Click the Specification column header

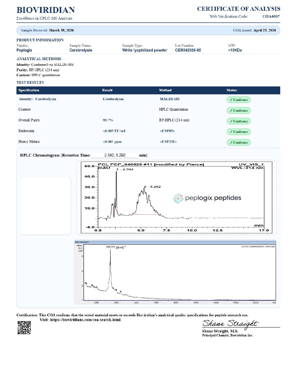tap(29, 90)
